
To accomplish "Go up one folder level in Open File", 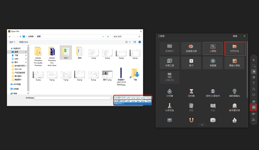I will coord(20,37).
